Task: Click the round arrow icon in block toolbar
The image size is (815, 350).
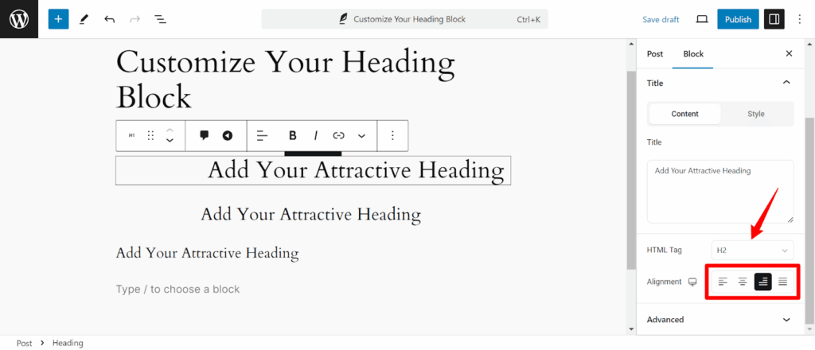Action: point(227,135)
